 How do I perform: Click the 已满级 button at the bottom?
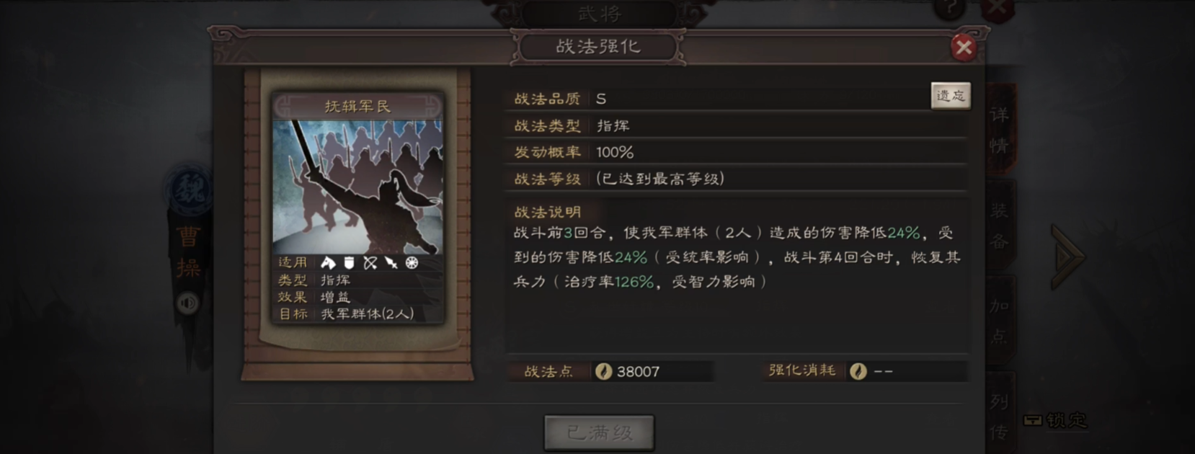coord(599,432)
